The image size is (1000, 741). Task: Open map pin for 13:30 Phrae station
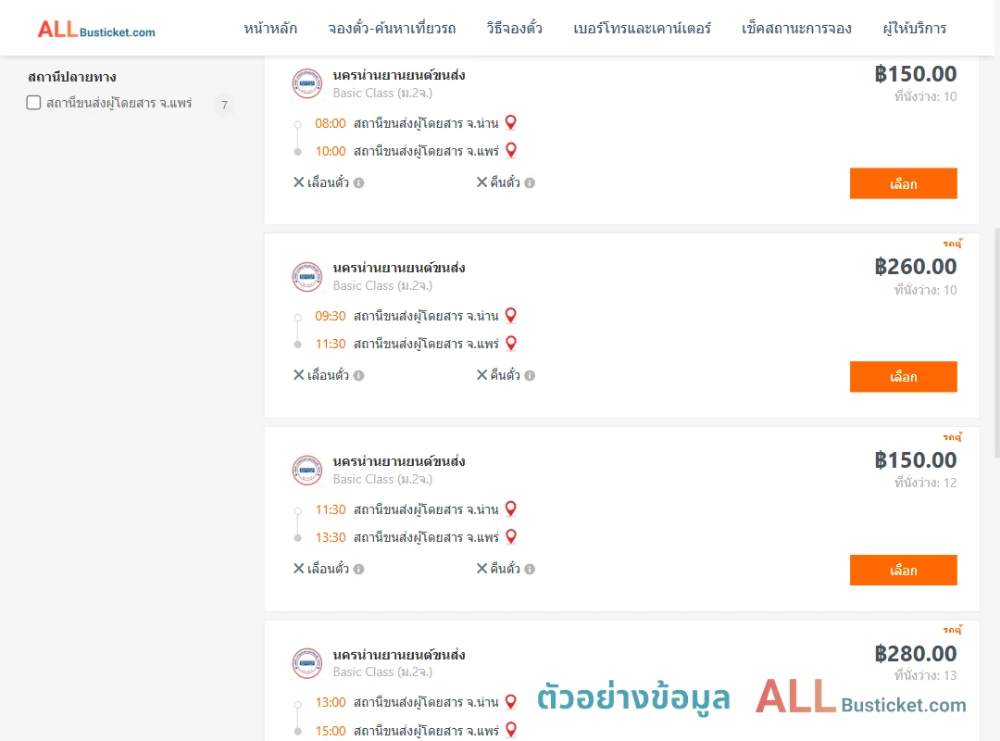pos(511,537)
